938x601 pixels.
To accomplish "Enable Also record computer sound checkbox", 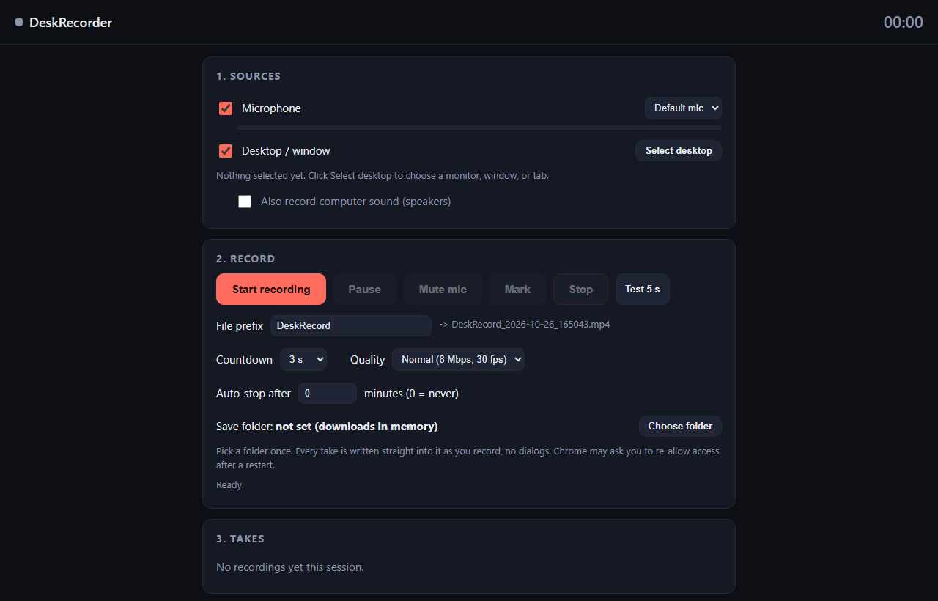I will click(x=245, y=202).
